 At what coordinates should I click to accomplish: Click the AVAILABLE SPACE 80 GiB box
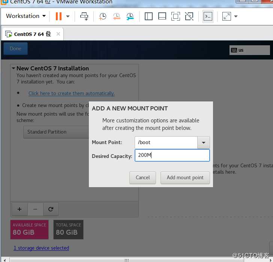29,230
